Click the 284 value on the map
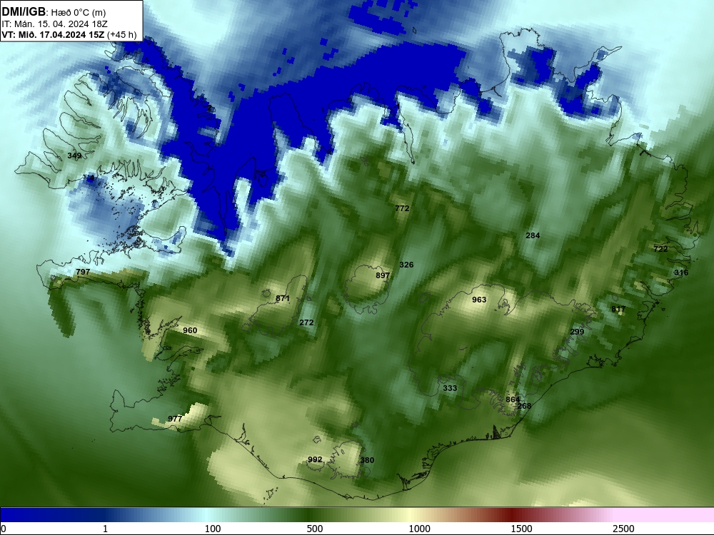Image resolution: width=714 pixels, height=535 pixels. pos(533,235)
